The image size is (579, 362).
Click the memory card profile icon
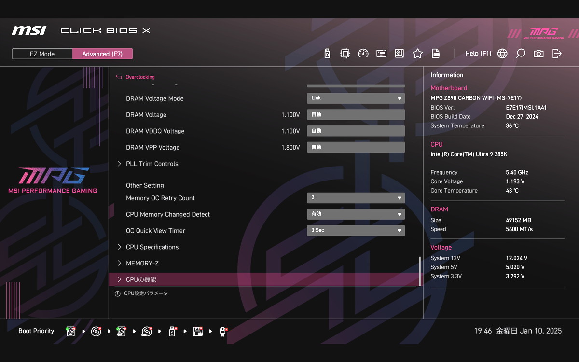(382, 54)
